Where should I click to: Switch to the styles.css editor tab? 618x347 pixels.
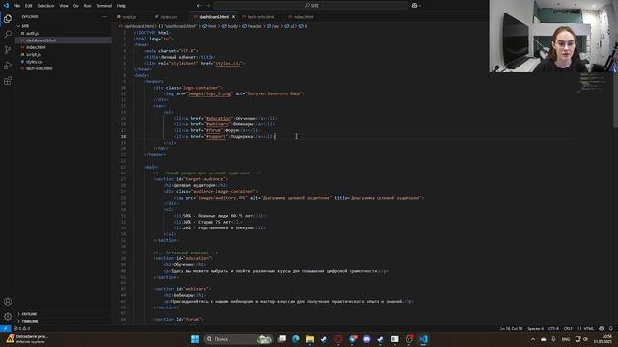169,17
